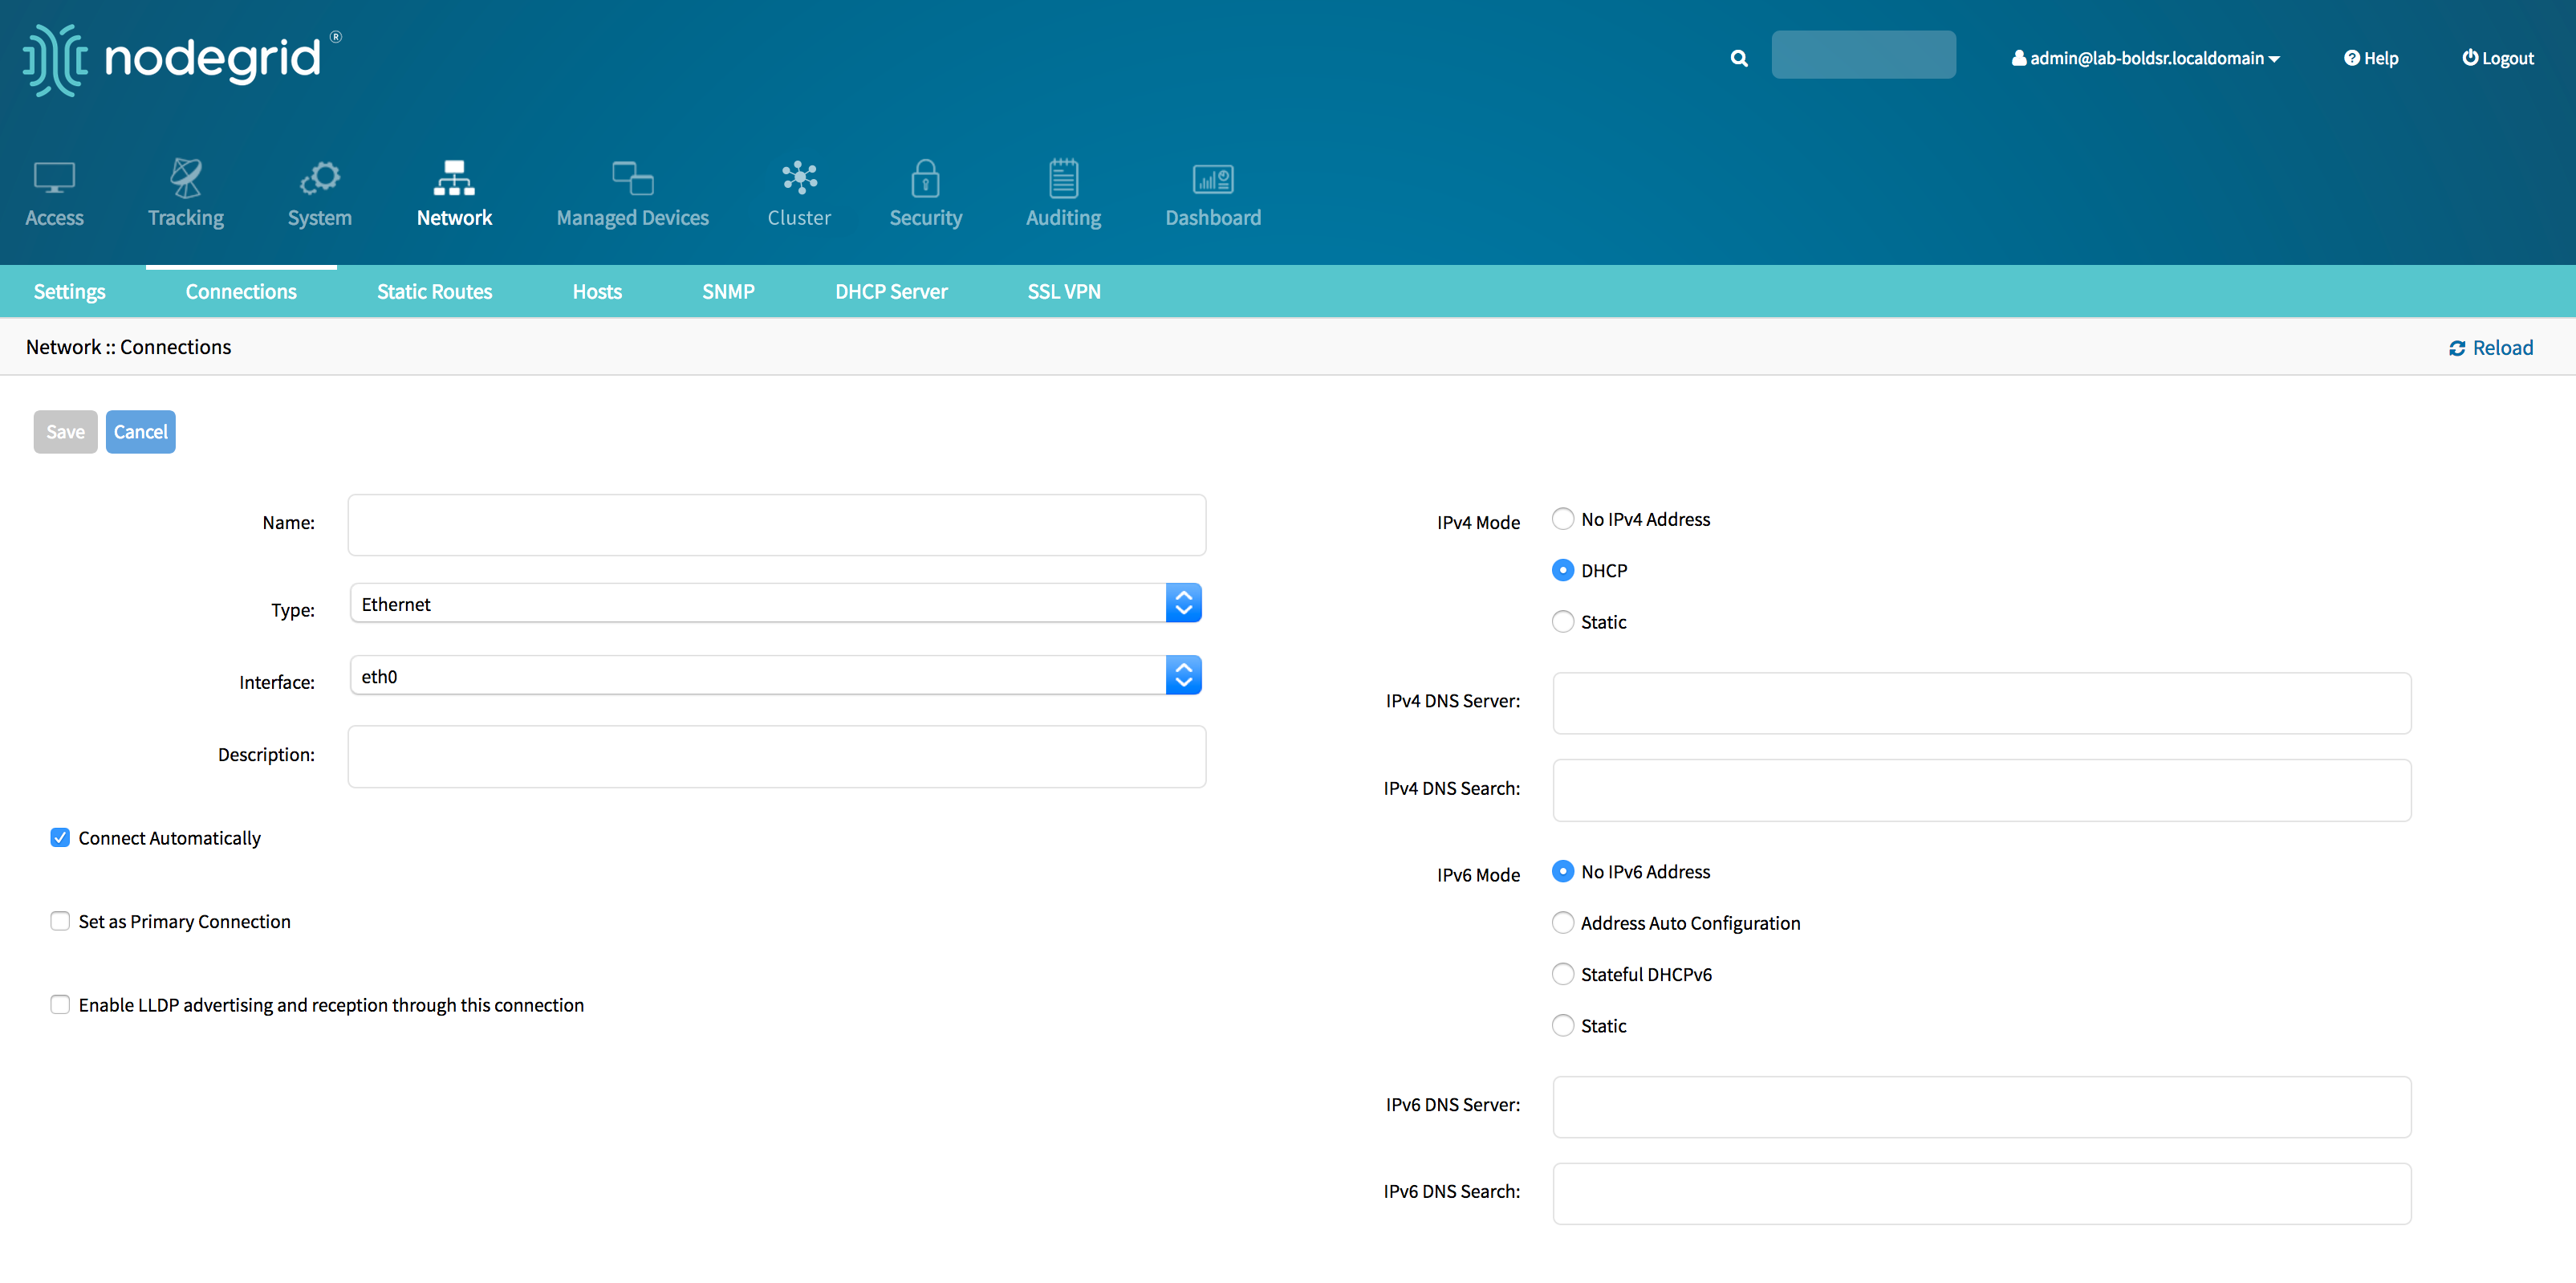Select No IPv4 Address radio button
The width and height of the screenshot is (2576, 1283).
(1562, 519)
